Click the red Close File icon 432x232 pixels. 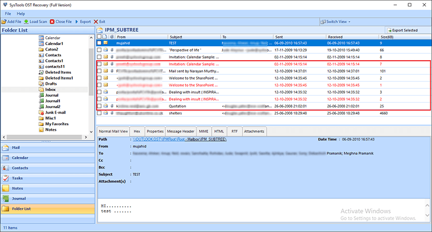52,22
